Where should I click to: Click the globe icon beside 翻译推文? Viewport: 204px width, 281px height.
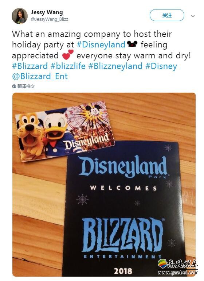pyautogui.click(x=14, y=86)
